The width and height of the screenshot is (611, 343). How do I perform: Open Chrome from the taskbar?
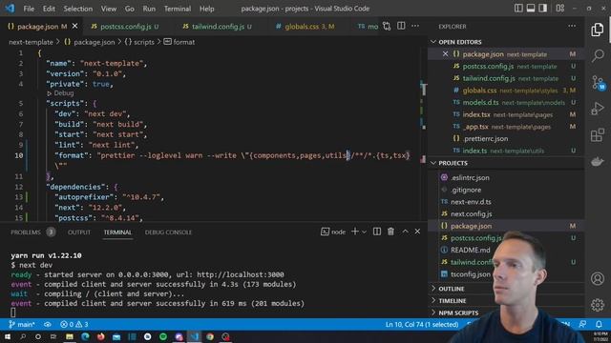pos(210,336)
